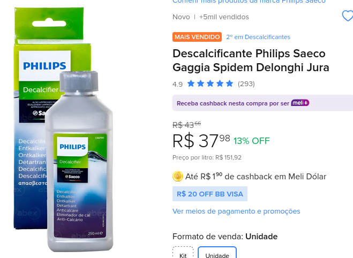Click the product title text
This screenshot has height=258, width=353.
point(251,60)
